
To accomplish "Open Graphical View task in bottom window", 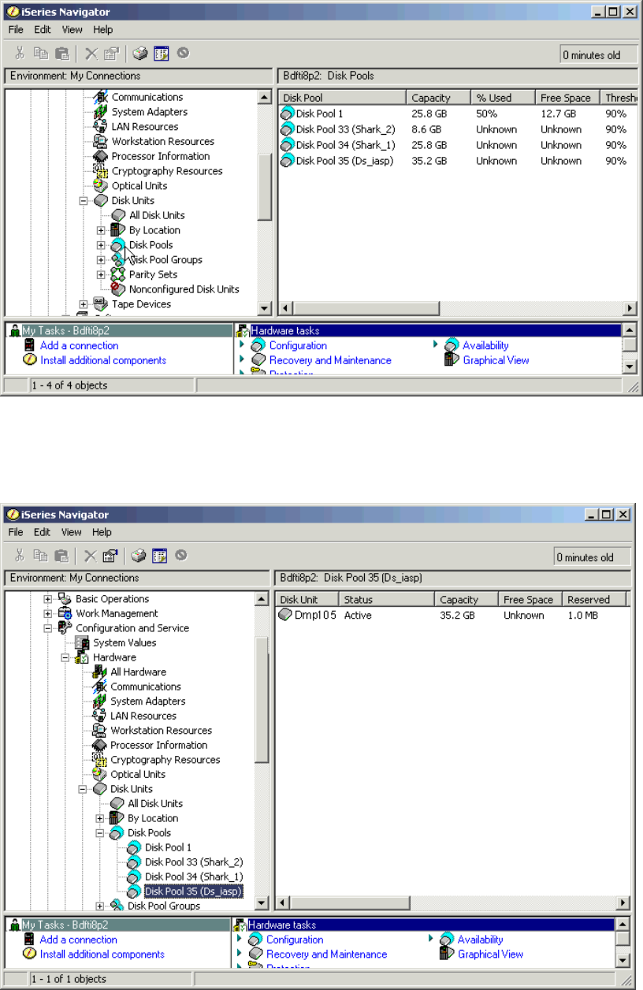I will (490, 954).
